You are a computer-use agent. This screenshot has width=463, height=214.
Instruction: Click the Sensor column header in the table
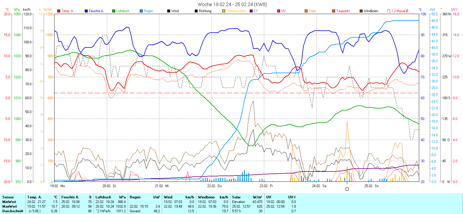(x=8, y=197)
